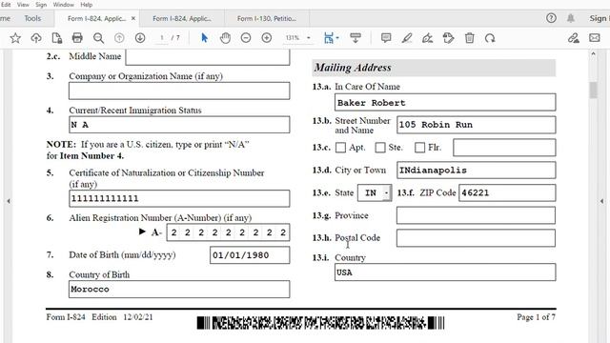
Task: Click City or Town field INdianapolis
Action: coord(477,171)
